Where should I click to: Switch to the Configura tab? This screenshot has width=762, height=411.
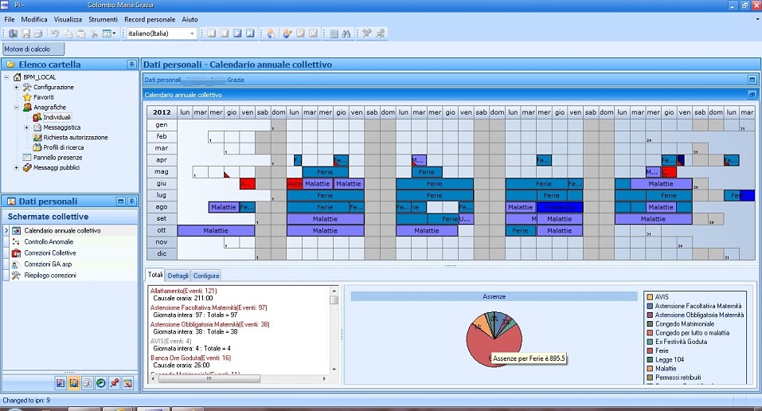tap(206, 275)
